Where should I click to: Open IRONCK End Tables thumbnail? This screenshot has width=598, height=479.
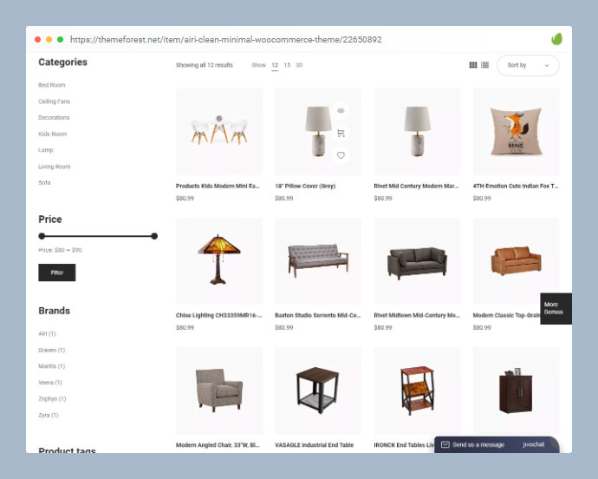click(x=417, y=390)
